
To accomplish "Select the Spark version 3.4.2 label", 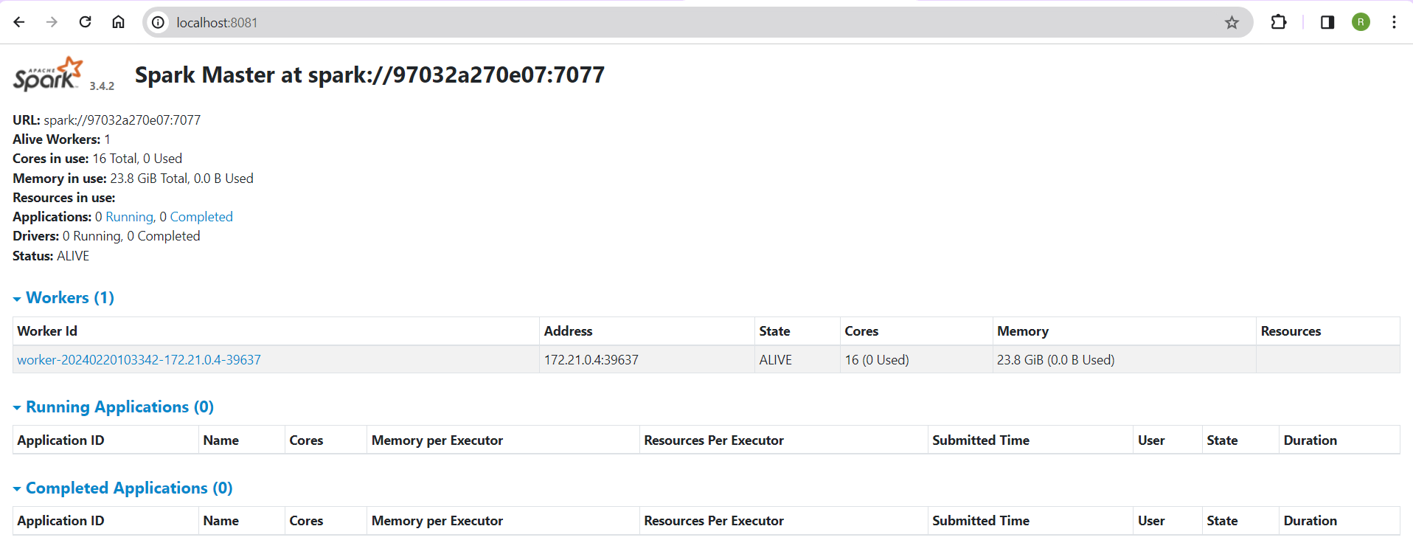I will 102,86.
